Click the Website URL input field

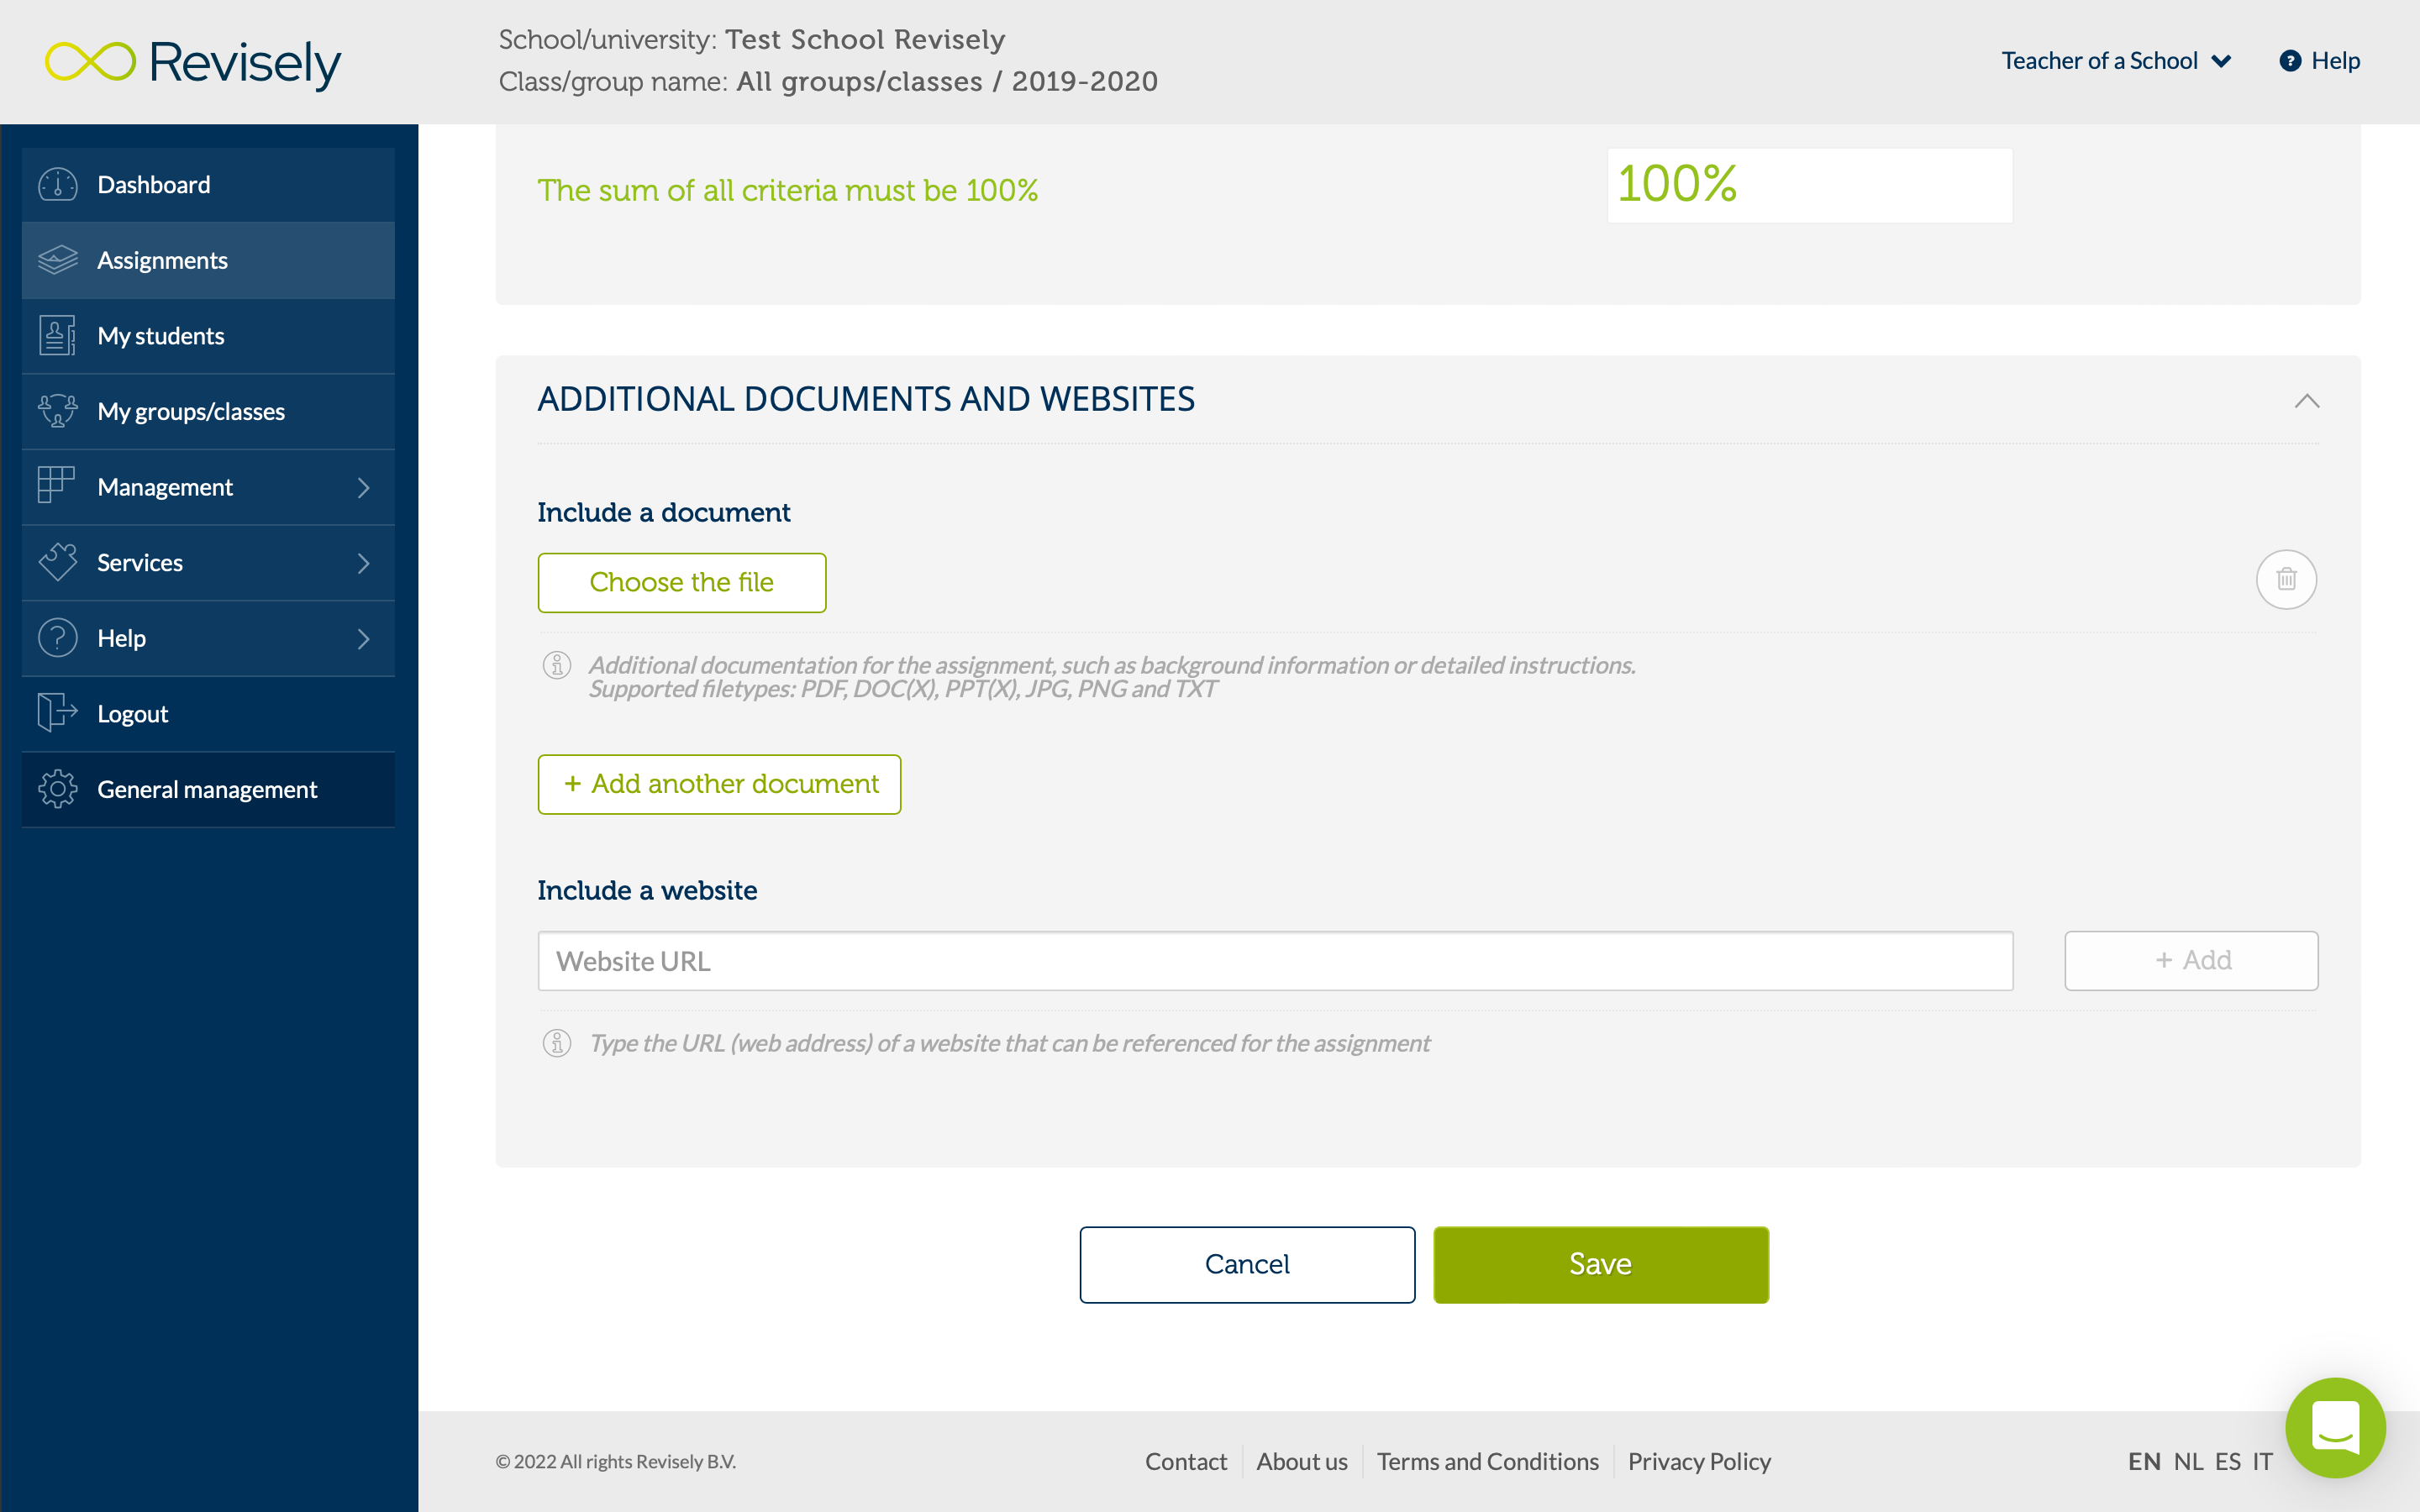(x=1275, y=961)
